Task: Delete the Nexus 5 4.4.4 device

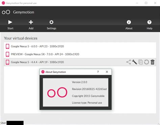Action: (x=153, y=62)
